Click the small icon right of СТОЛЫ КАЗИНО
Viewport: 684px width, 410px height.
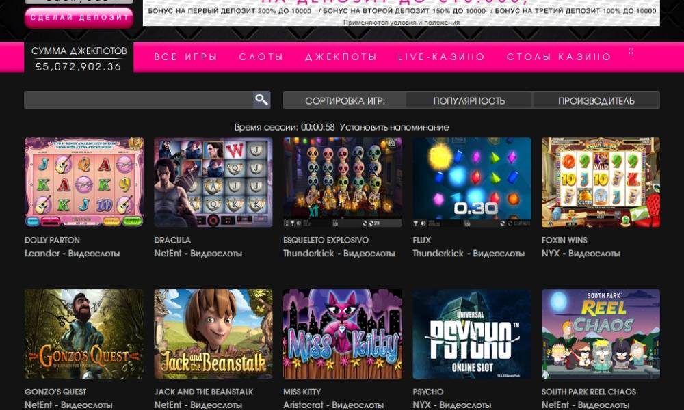click(631, 52)
